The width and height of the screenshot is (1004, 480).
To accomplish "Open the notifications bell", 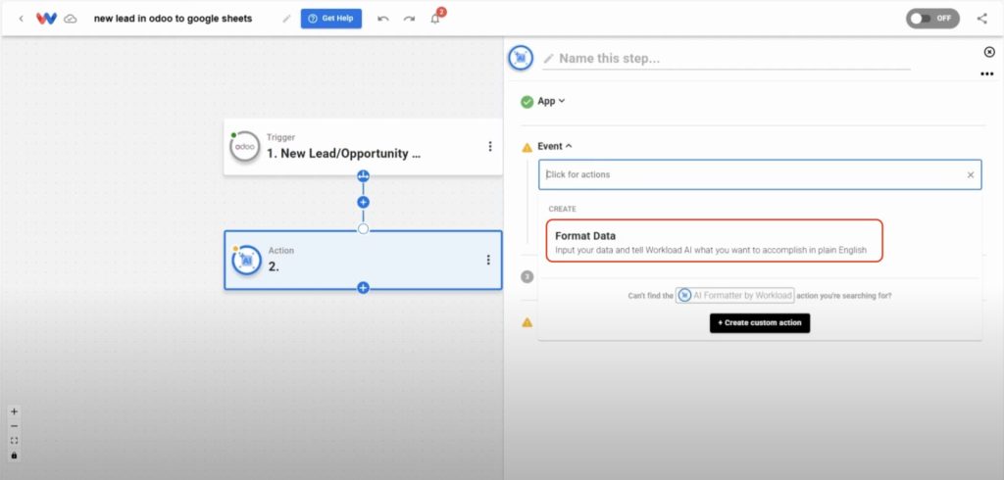I will 435,19.
